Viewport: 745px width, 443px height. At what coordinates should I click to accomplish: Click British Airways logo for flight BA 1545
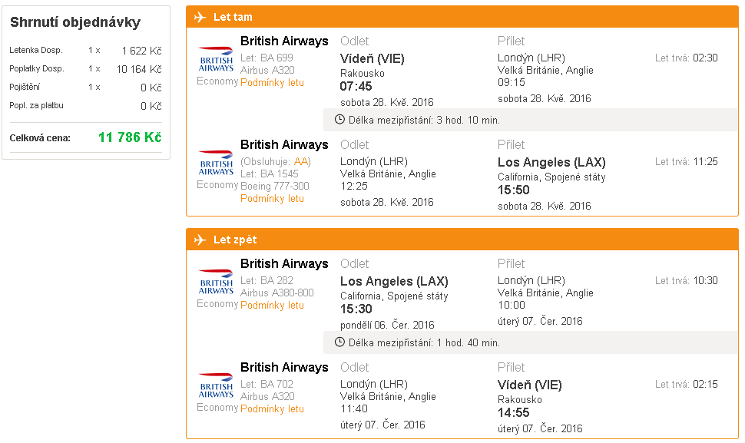(x=216, y=163)
